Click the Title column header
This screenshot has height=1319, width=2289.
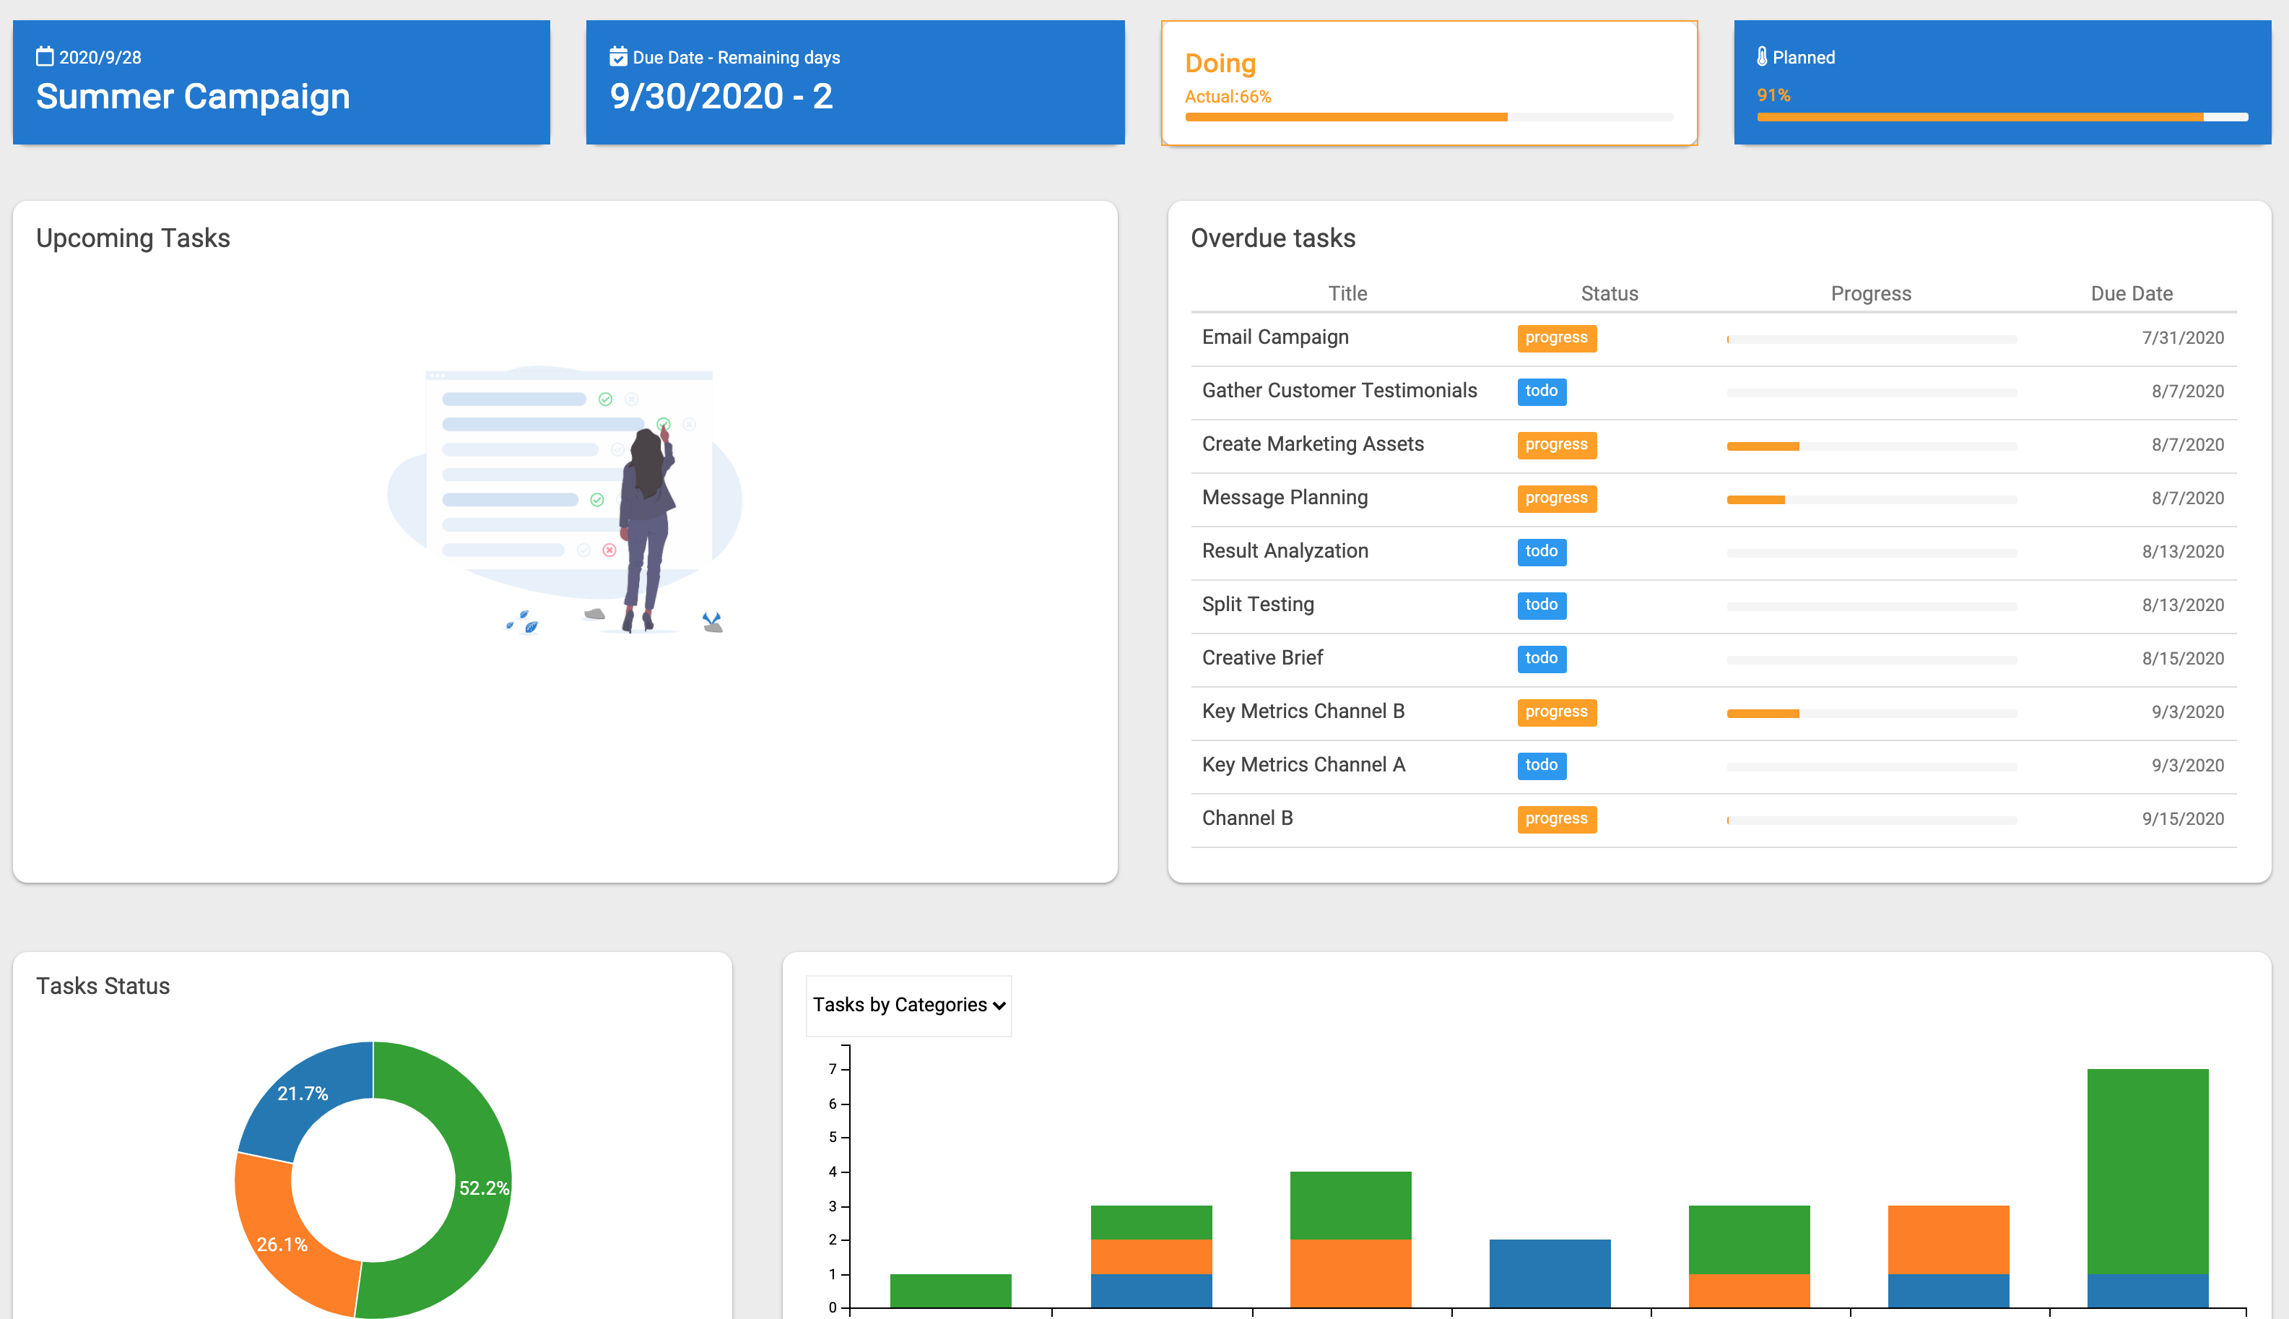(1347, 293)
